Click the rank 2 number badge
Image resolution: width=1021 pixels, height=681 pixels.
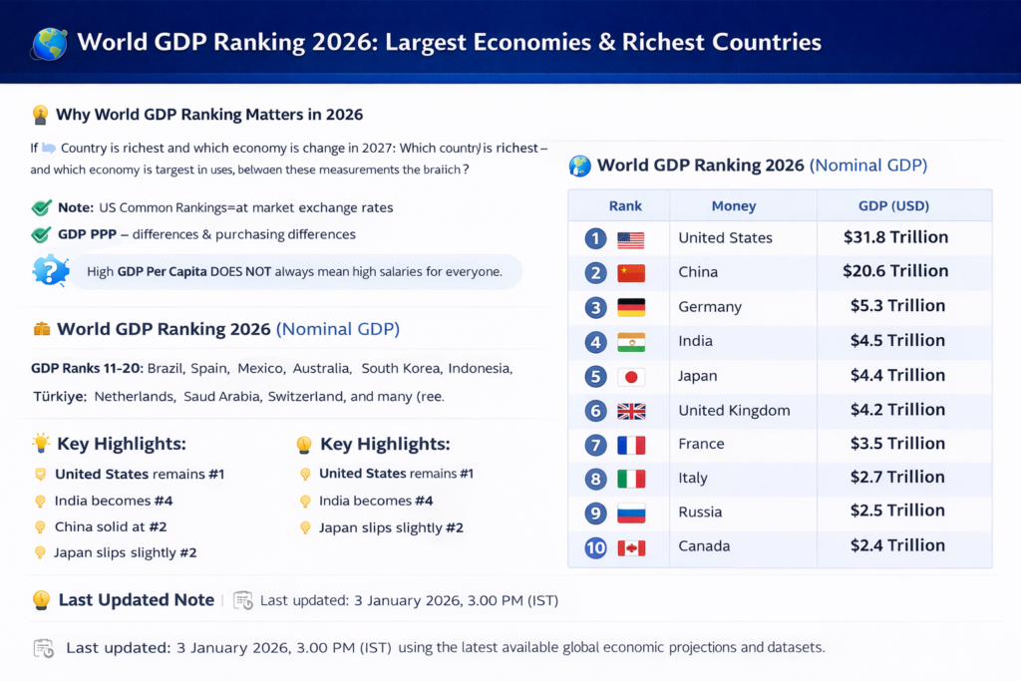coord(595,273)
